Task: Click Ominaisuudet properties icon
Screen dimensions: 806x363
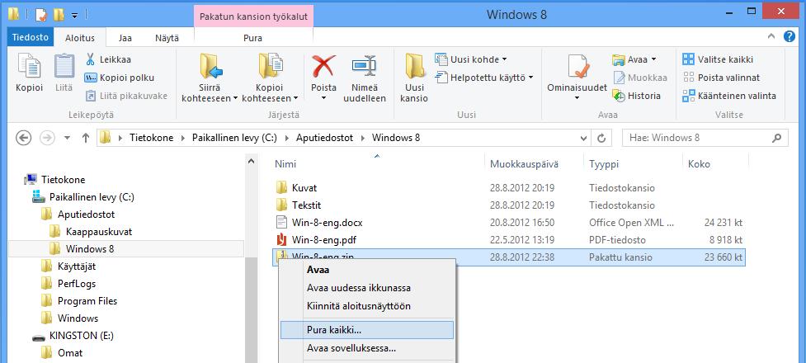Action: click(577, 67)
